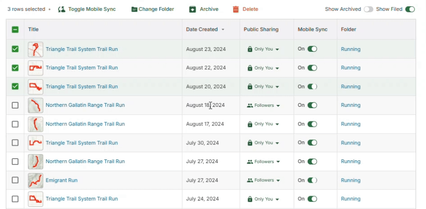The width and height of the screenshot is (426, 209).
Task: Click the Folder column header
Action: coord(348,30)
